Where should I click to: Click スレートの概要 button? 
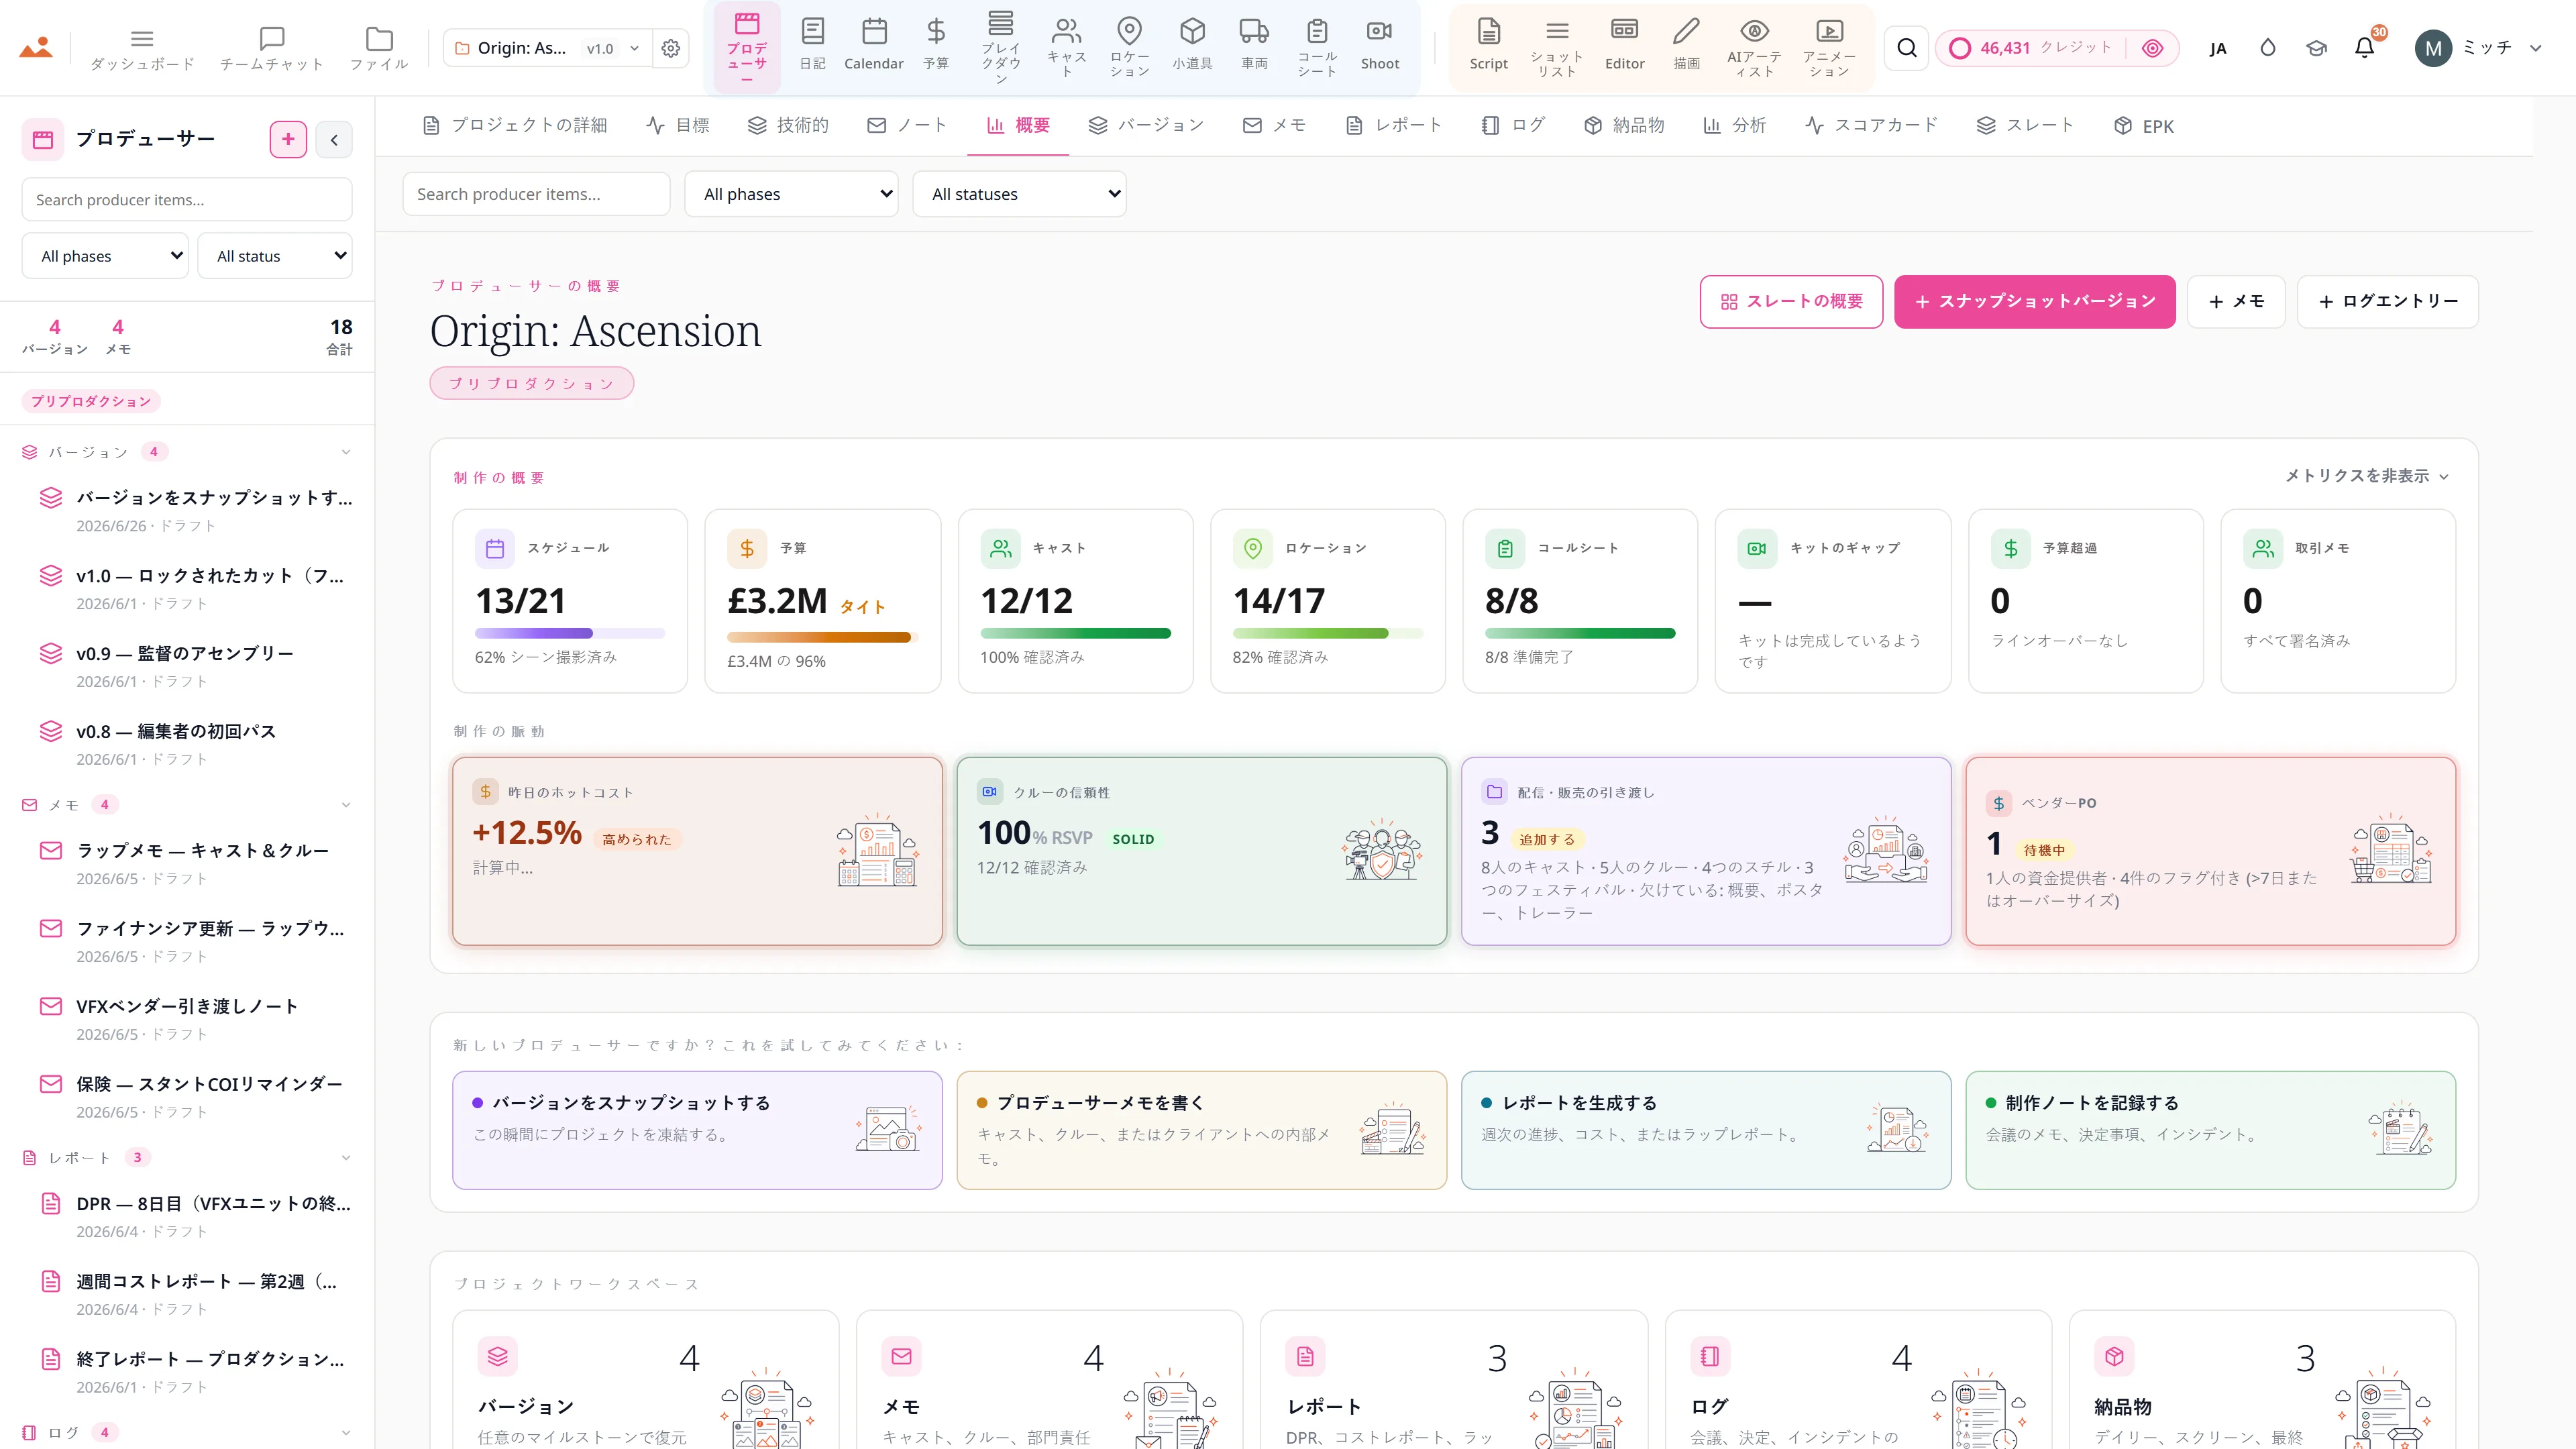point(1791,302)
